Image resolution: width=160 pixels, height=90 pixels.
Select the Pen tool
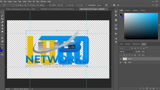click(2, 35)
